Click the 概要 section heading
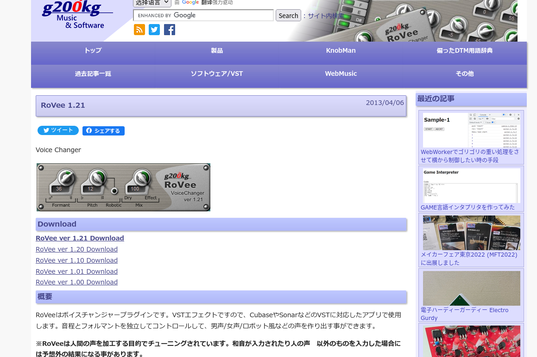Viewport: 537px width, 357px height. pyautogui.click(x=221, y=297)
